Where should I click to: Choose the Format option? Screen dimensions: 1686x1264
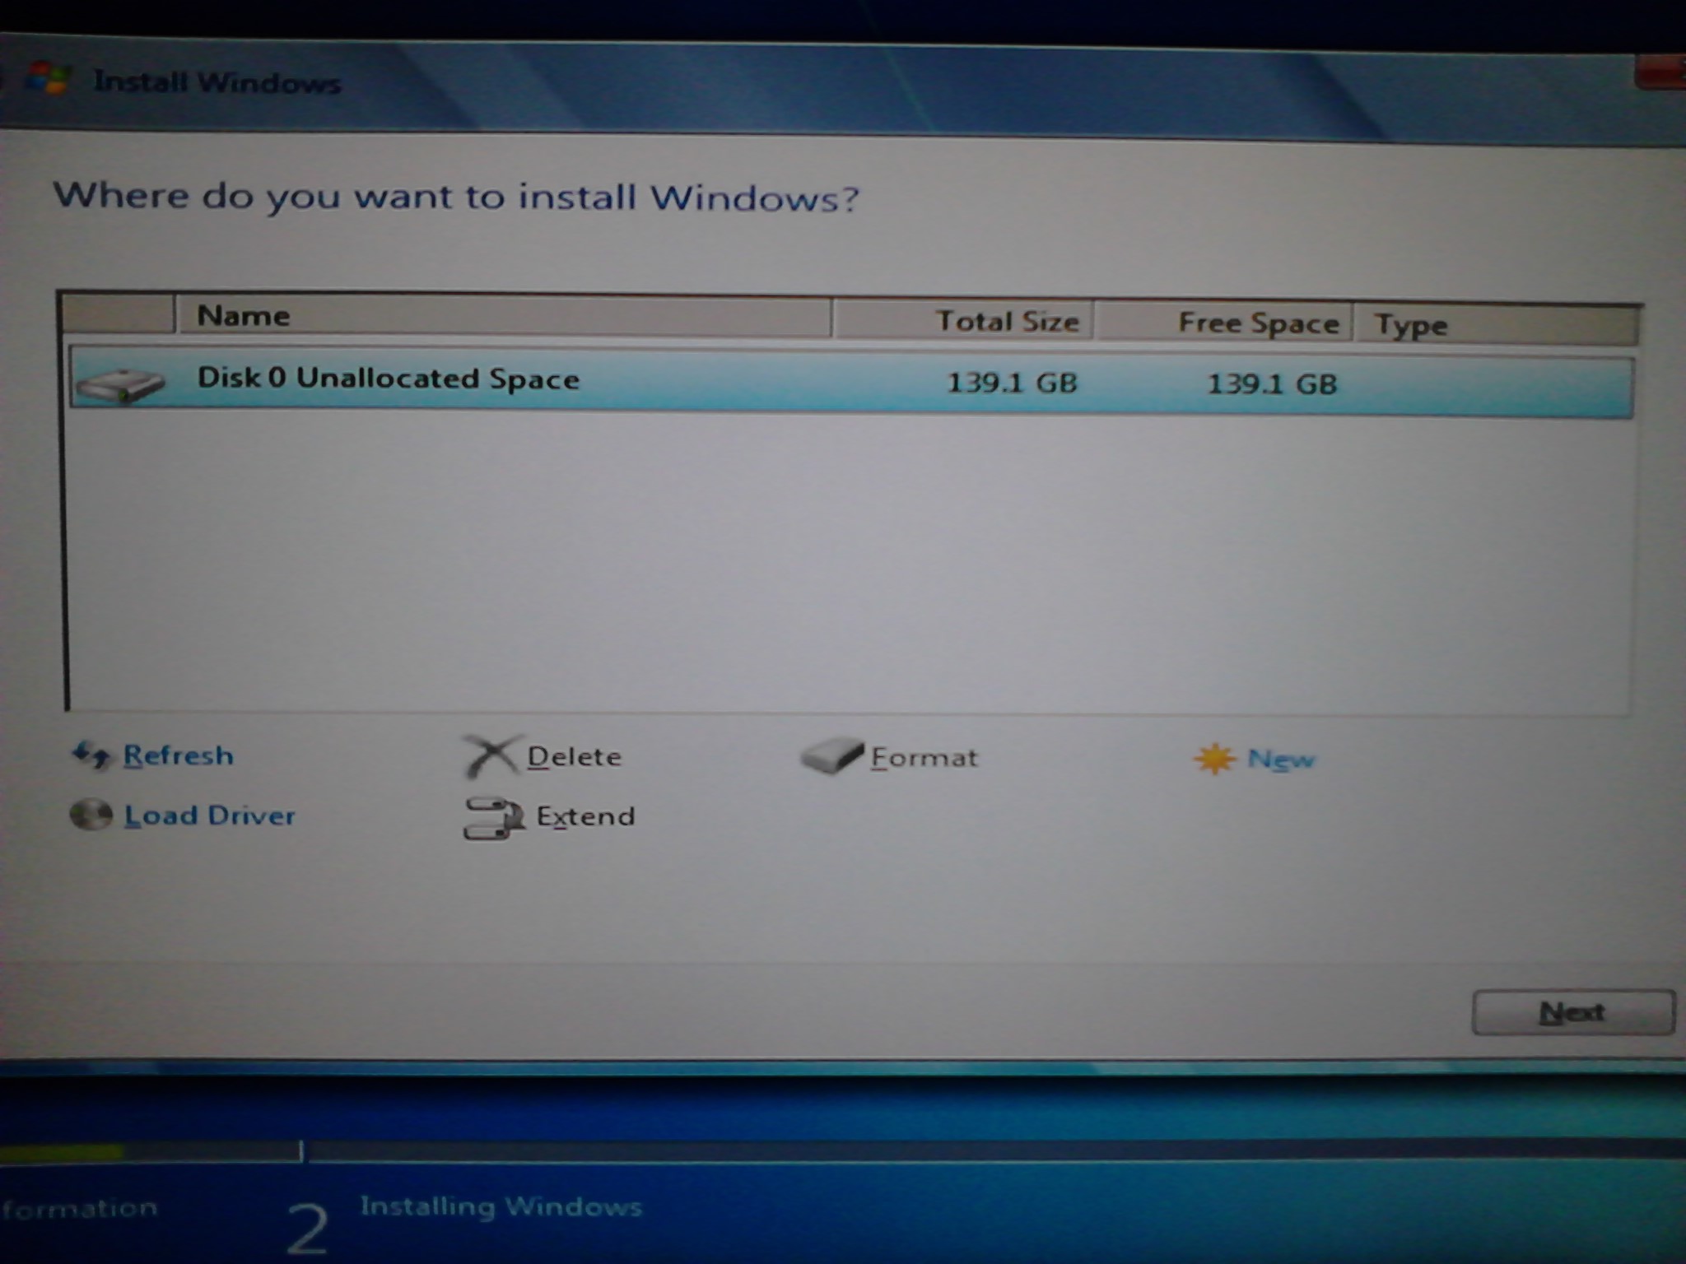click(925, 758)
